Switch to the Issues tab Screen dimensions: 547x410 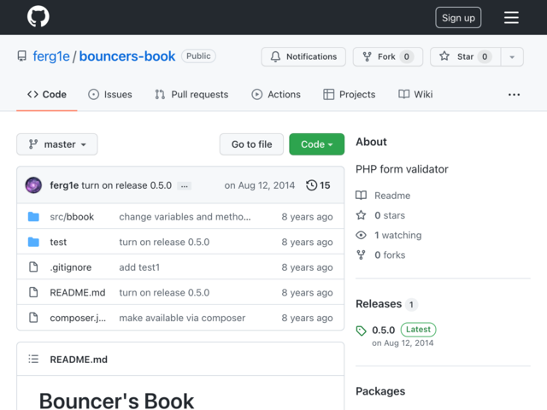pyautogui.click(x=110, y=95)
